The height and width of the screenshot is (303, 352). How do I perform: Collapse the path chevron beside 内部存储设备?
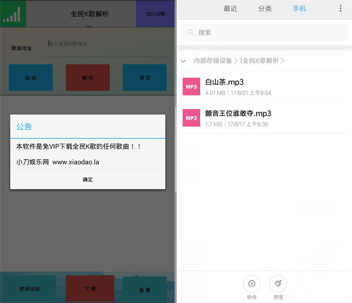(x=183, y=61)
